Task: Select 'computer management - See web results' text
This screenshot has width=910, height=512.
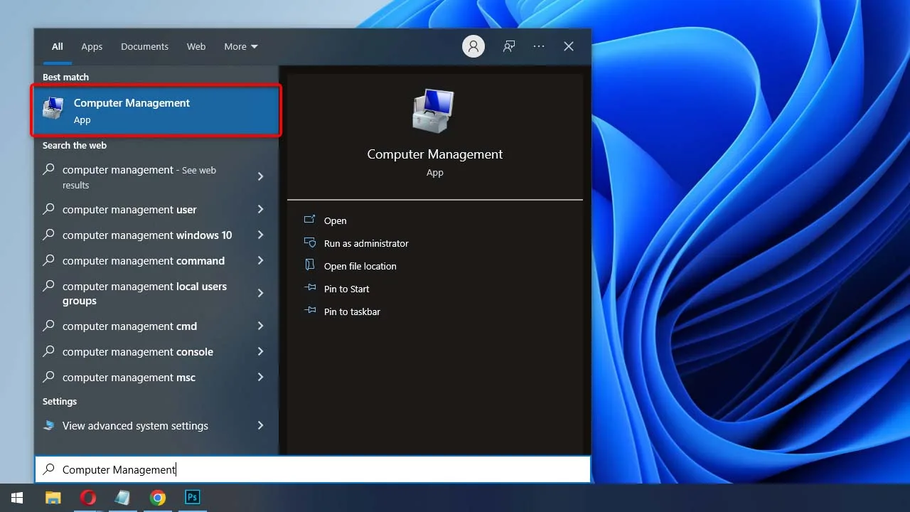Action: tap(139, 177)
